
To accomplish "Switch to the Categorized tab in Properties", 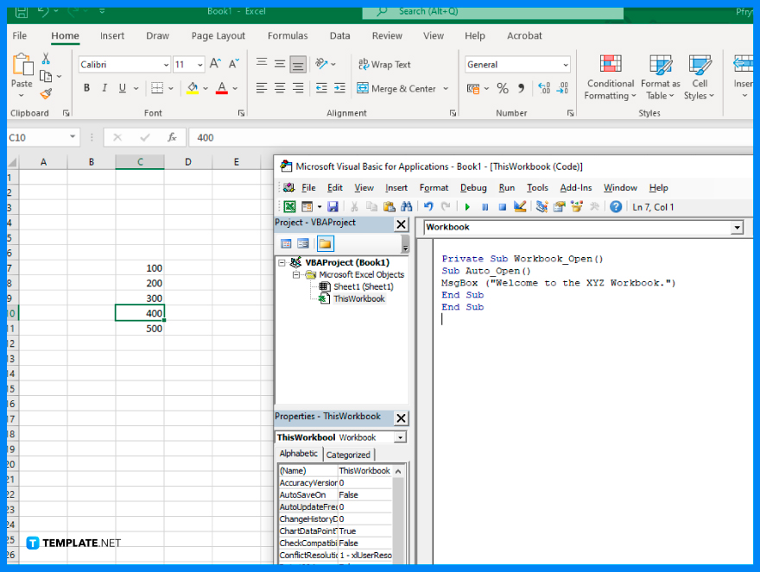I will click(348, 454).
